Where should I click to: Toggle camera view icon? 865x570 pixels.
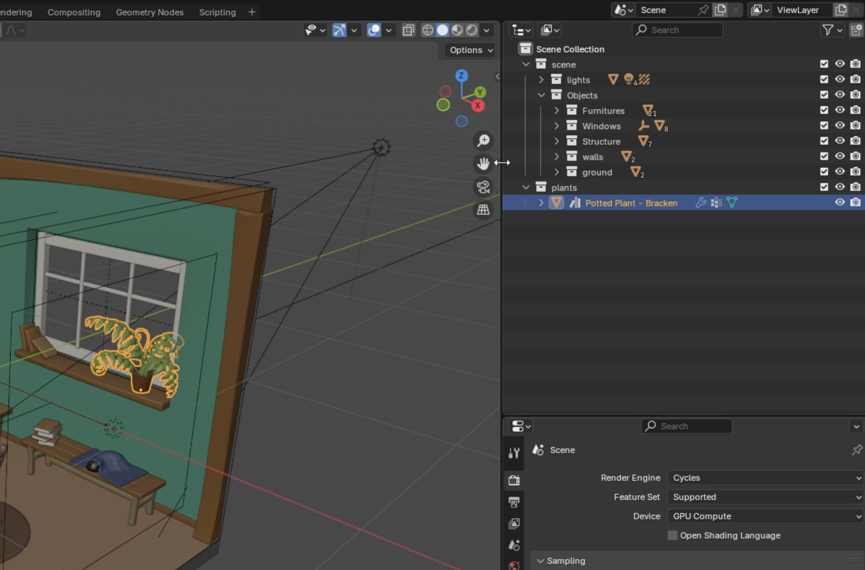click(483, 187)
